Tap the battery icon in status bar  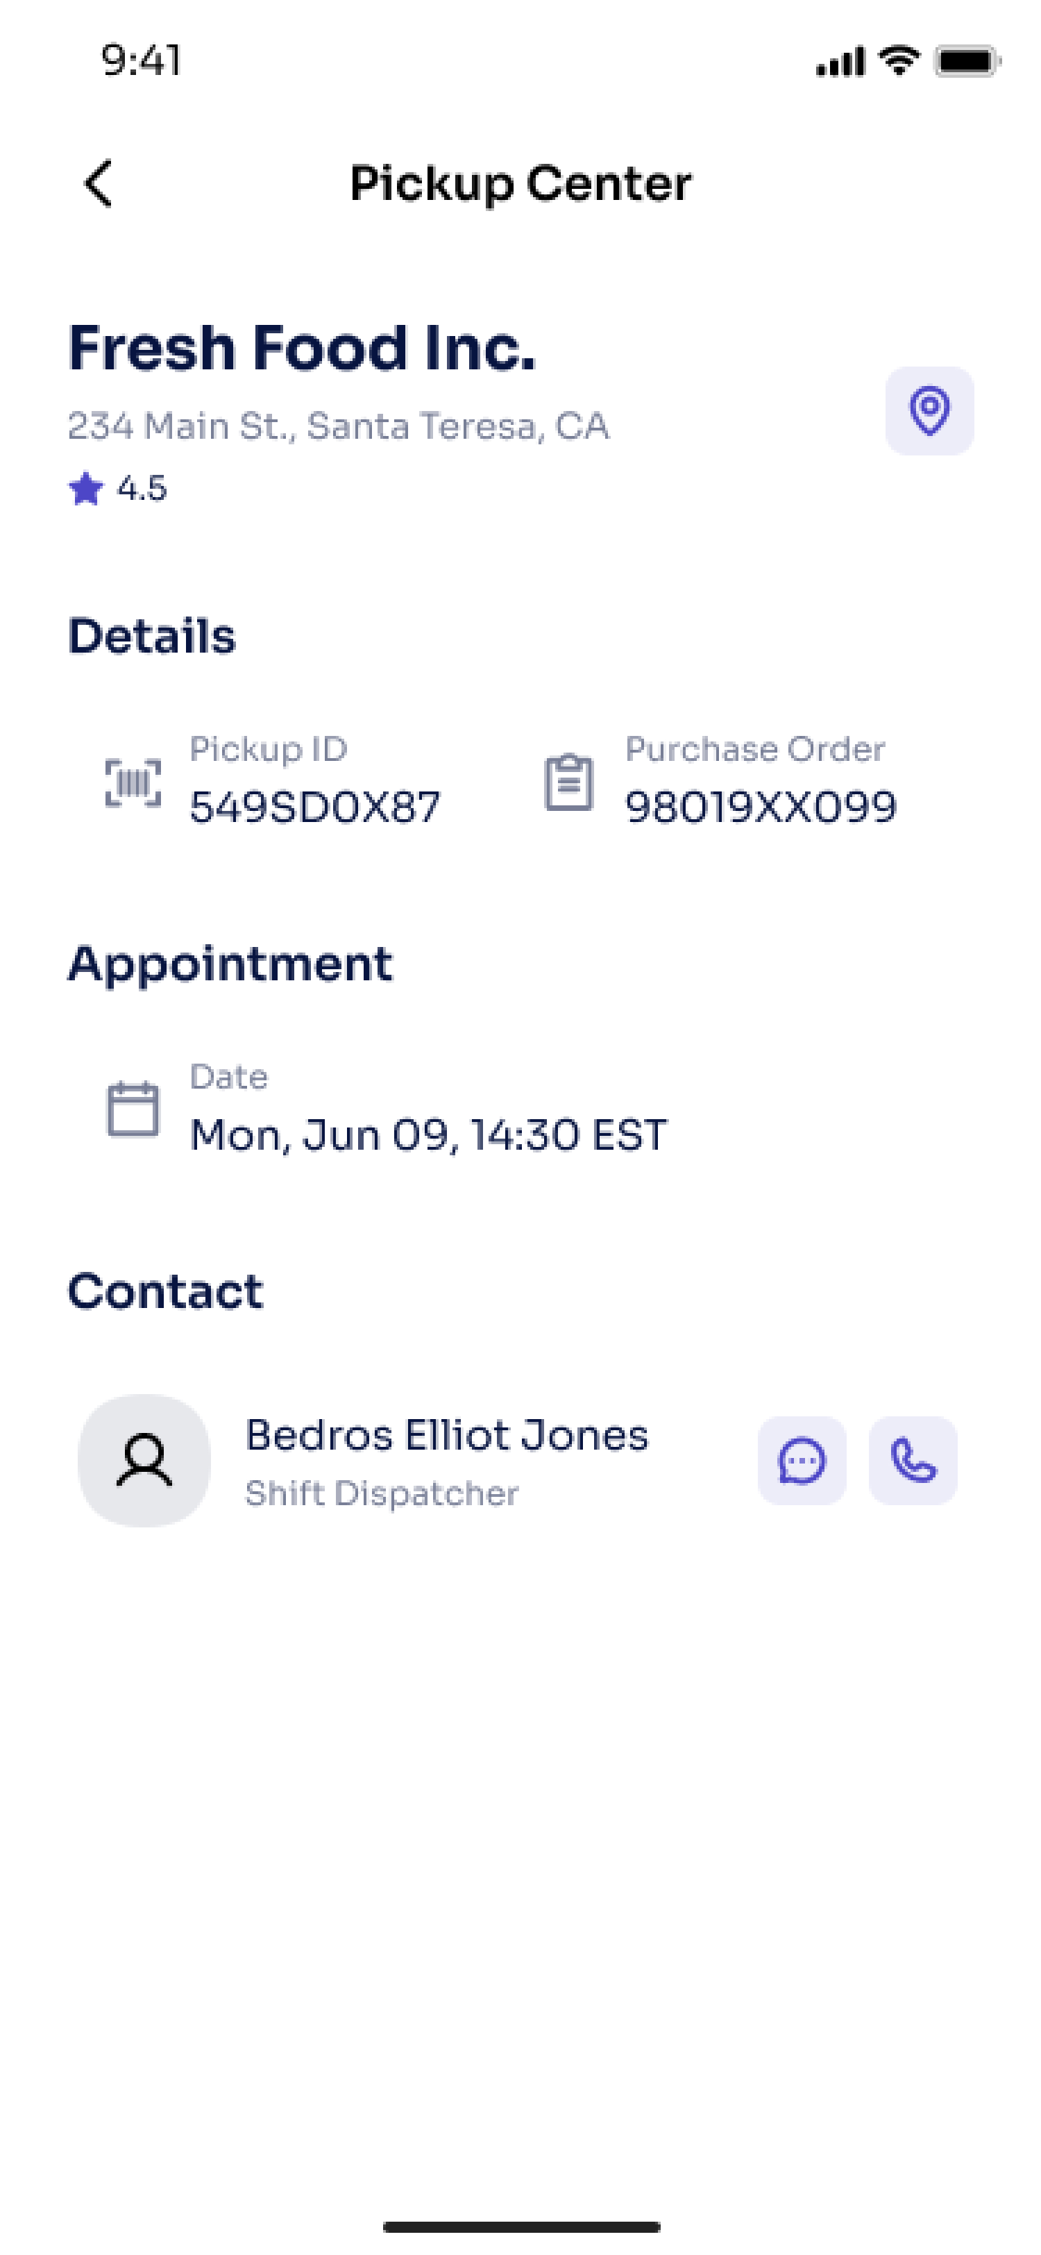point(967,61)
